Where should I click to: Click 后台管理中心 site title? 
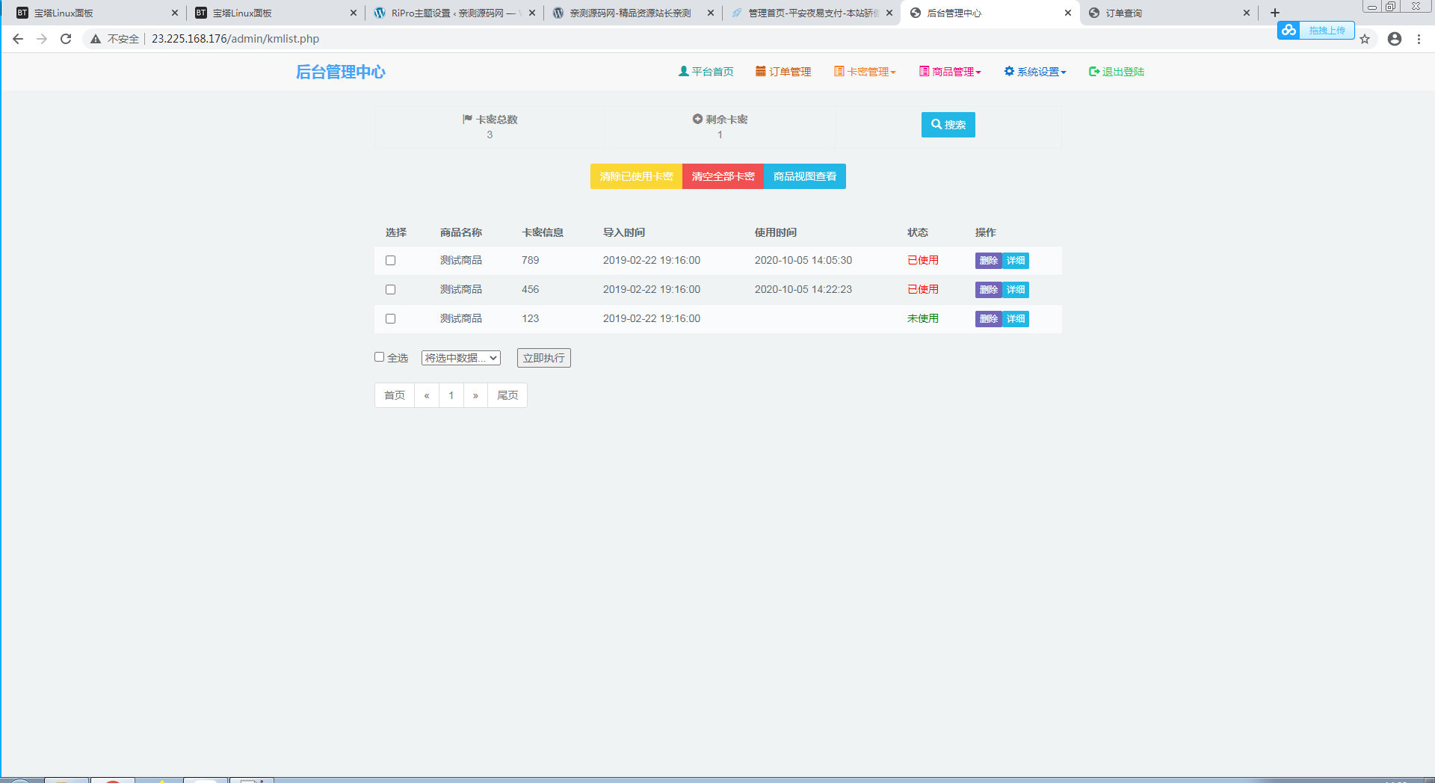point(341,72)
